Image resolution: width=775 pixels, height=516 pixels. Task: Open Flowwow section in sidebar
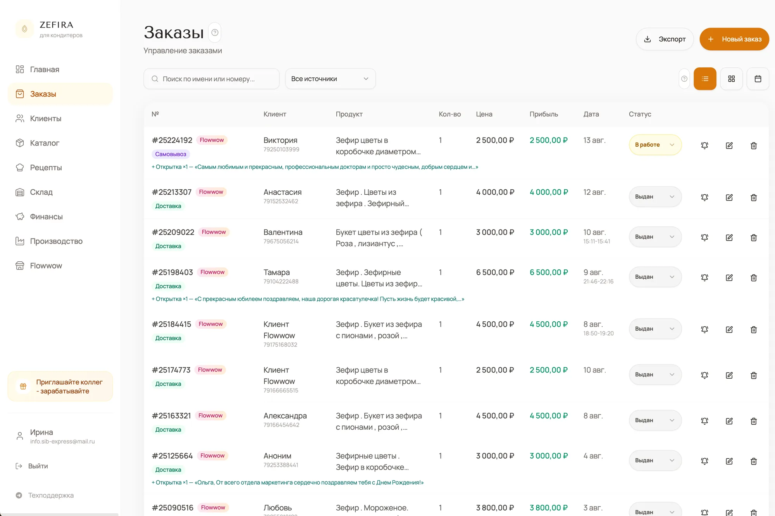[60, 266]
